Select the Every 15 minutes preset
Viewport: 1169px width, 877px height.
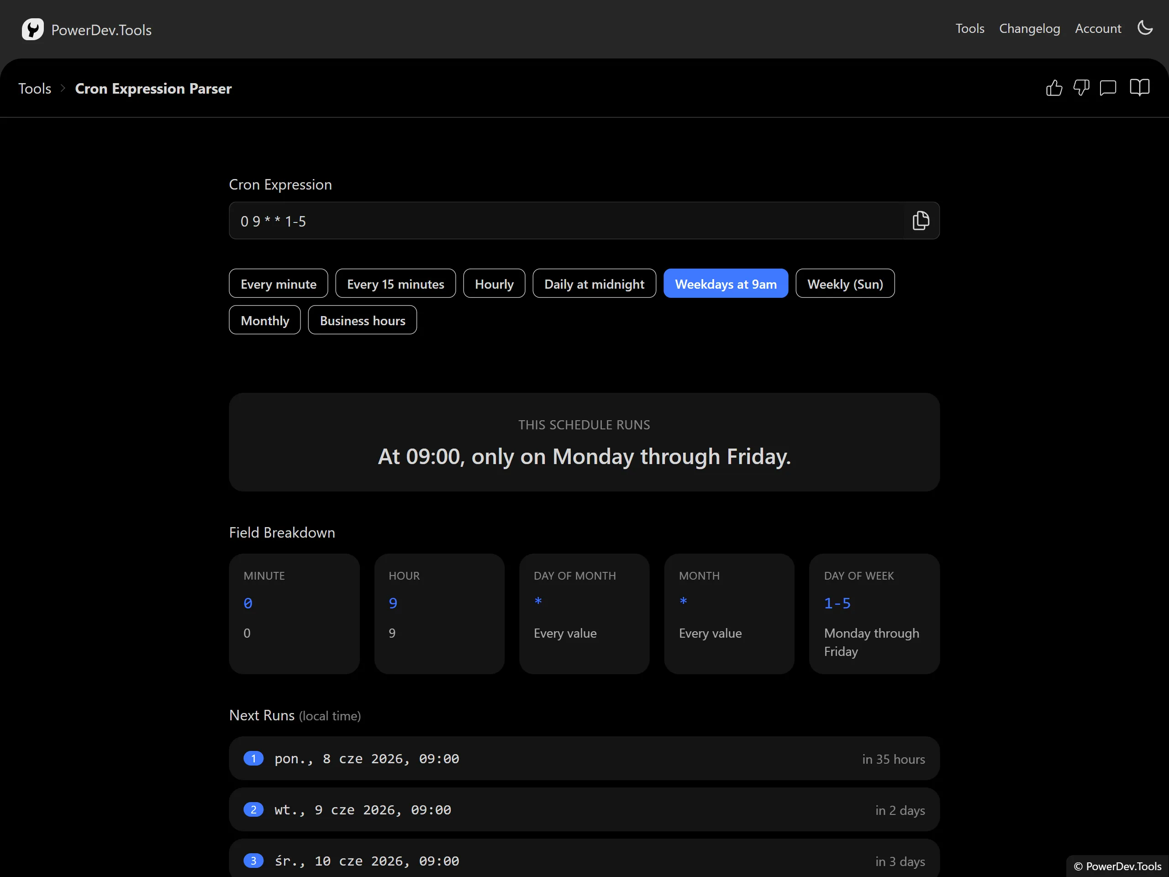tap(395, 283)
